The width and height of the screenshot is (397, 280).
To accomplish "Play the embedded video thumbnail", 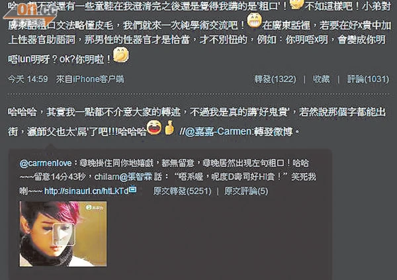I will pos(64,234).
